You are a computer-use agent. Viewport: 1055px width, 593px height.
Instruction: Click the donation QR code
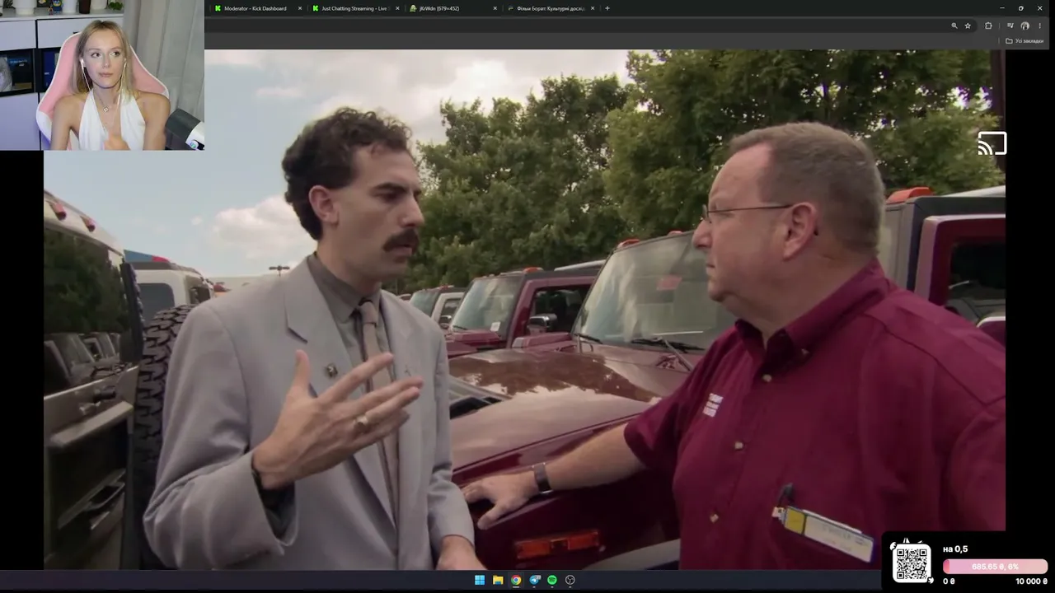click(912, 563)
